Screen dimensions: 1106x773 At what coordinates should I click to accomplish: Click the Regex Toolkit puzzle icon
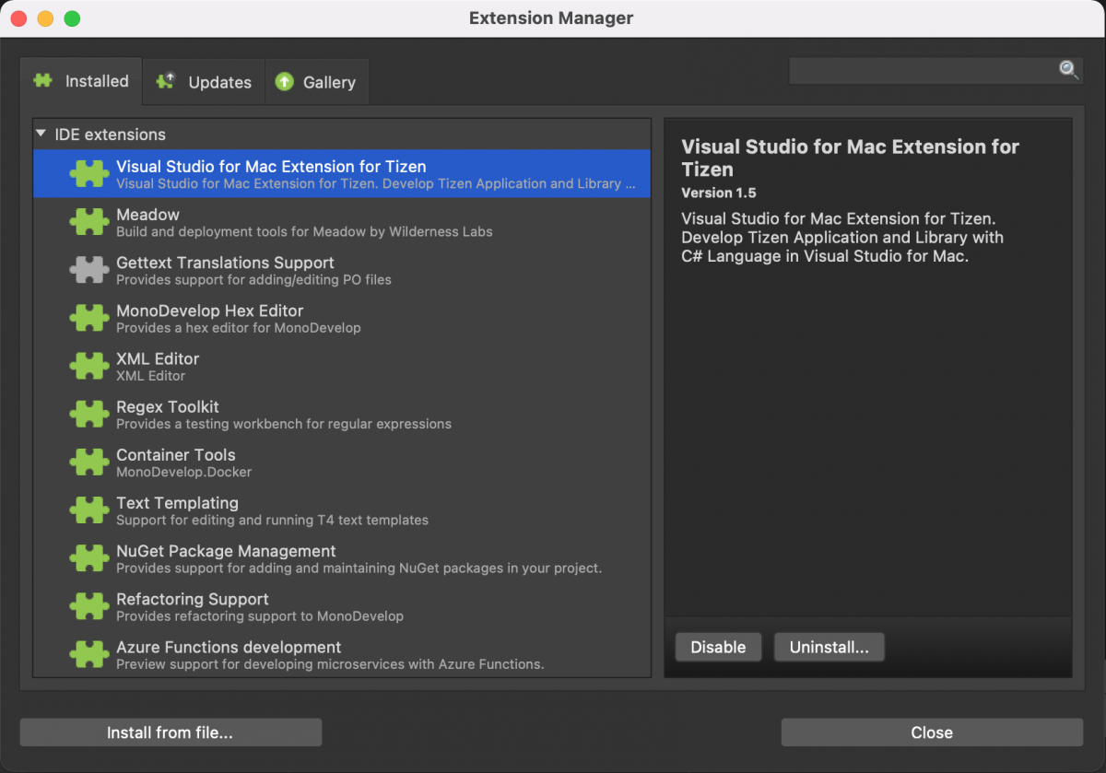pos(89,414)
